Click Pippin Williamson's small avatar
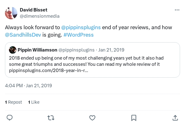 click(x=13, y=50)
